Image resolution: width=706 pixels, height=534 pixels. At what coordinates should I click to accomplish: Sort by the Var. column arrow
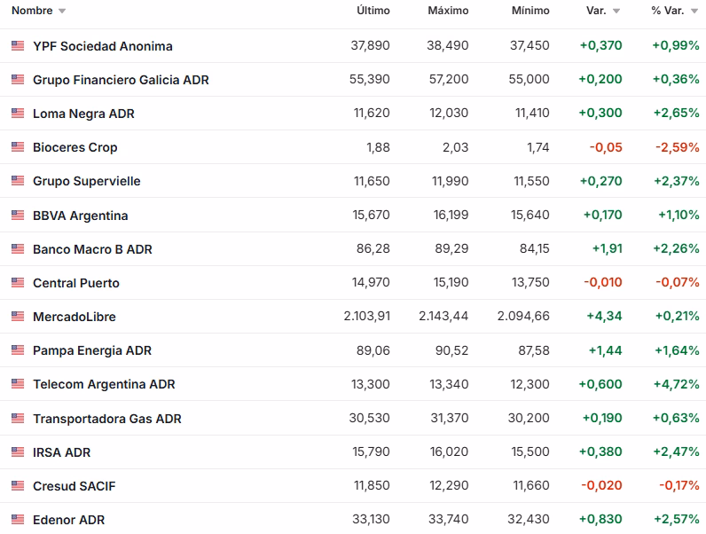coord(616,12)
